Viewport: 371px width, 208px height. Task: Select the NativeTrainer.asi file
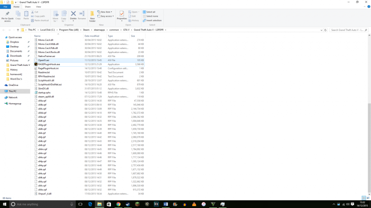point(89,56)
